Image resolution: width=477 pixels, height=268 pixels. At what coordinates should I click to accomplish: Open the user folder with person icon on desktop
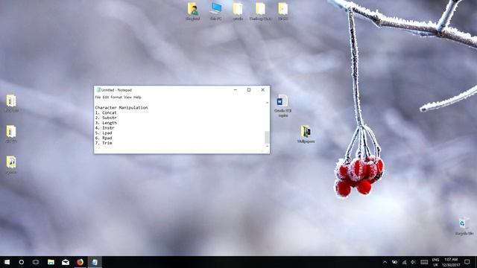tap(192, 9)
